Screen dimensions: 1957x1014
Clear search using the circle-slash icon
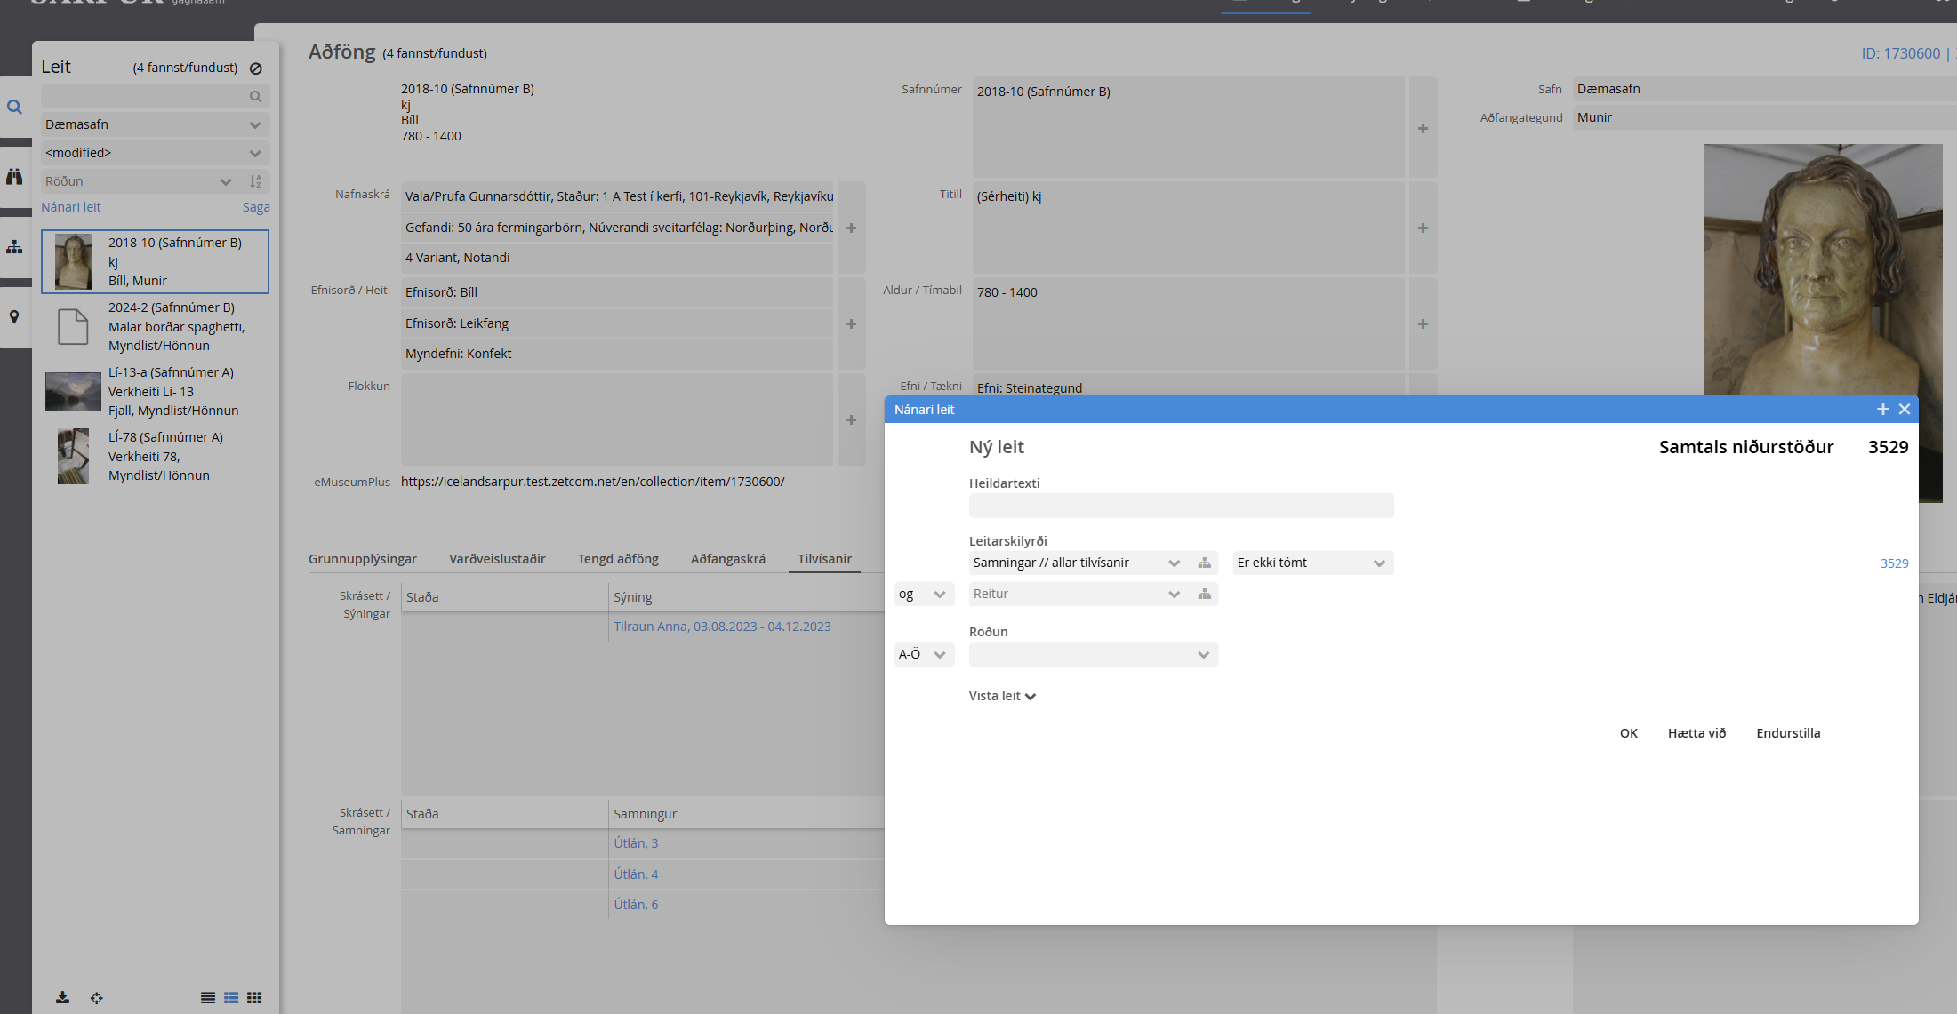[x=256, y=68]
